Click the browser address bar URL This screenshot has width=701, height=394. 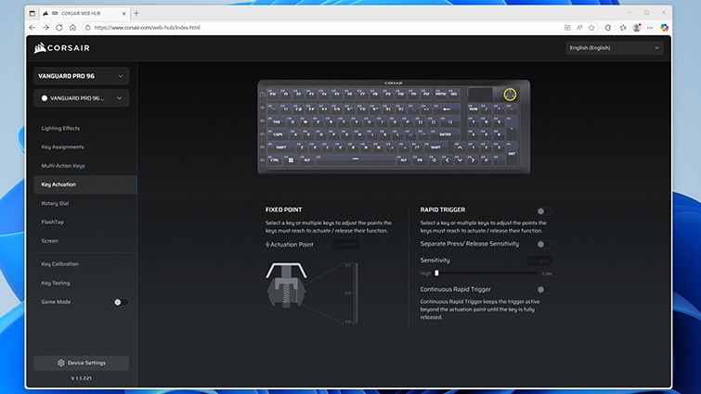click(x=147, y=28)
